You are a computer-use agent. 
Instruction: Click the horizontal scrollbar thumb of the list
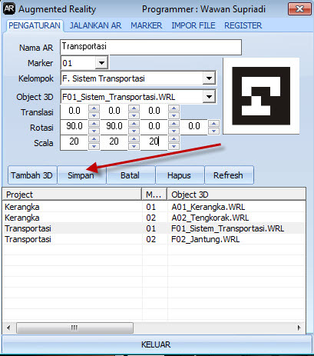point(74,328)
